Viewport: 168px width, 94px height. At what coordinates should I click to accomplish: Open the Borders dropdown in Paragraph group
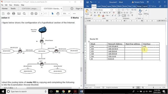(125, 15)
